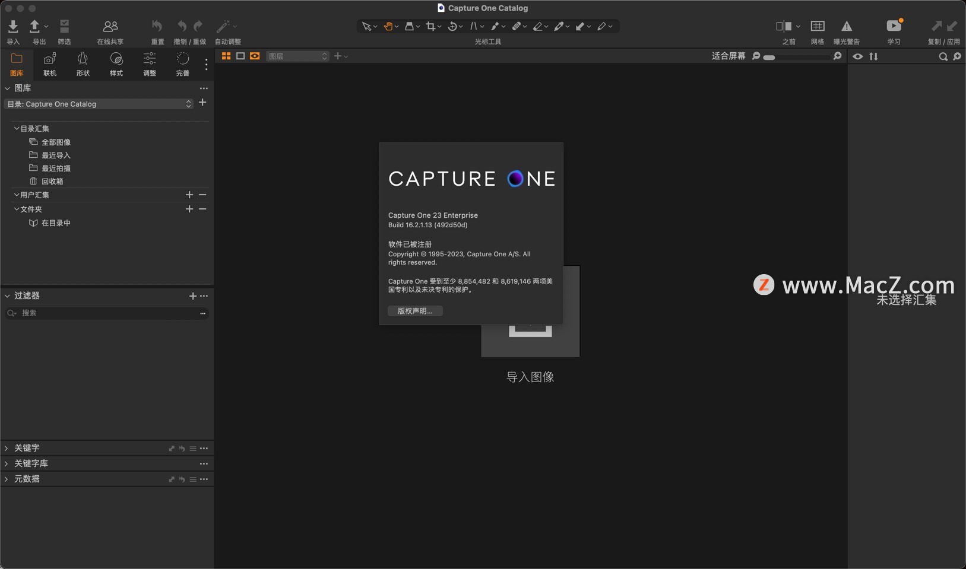Open the Export dropdown arrow

(46, 26)
